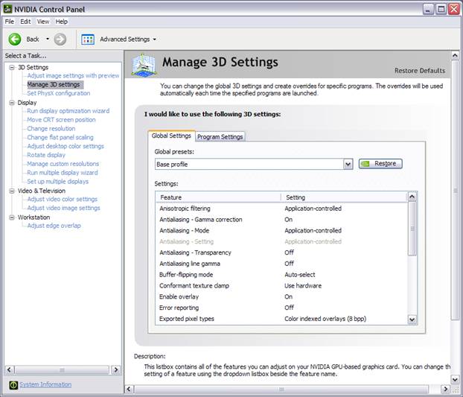Select the Error reporting row

(281, 308)
